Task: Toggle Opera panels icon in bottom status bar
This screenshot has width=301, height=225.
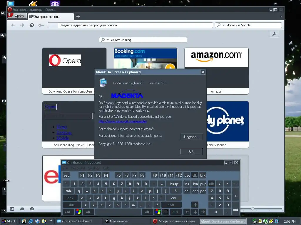Action: coord(12,209)
